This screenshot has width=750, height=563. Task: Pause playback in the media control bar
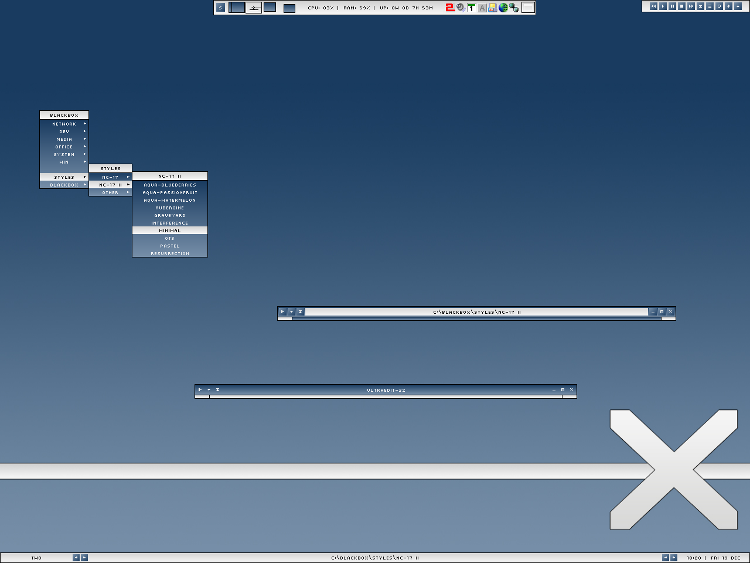[x=673, y=6]
